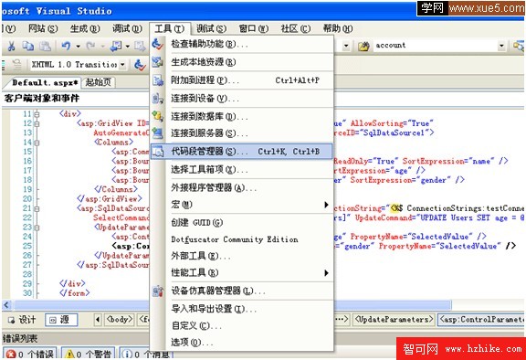Click the 连接到数据库 menu item icon
This screenshot has height=360, width=526.
(157, 116)
